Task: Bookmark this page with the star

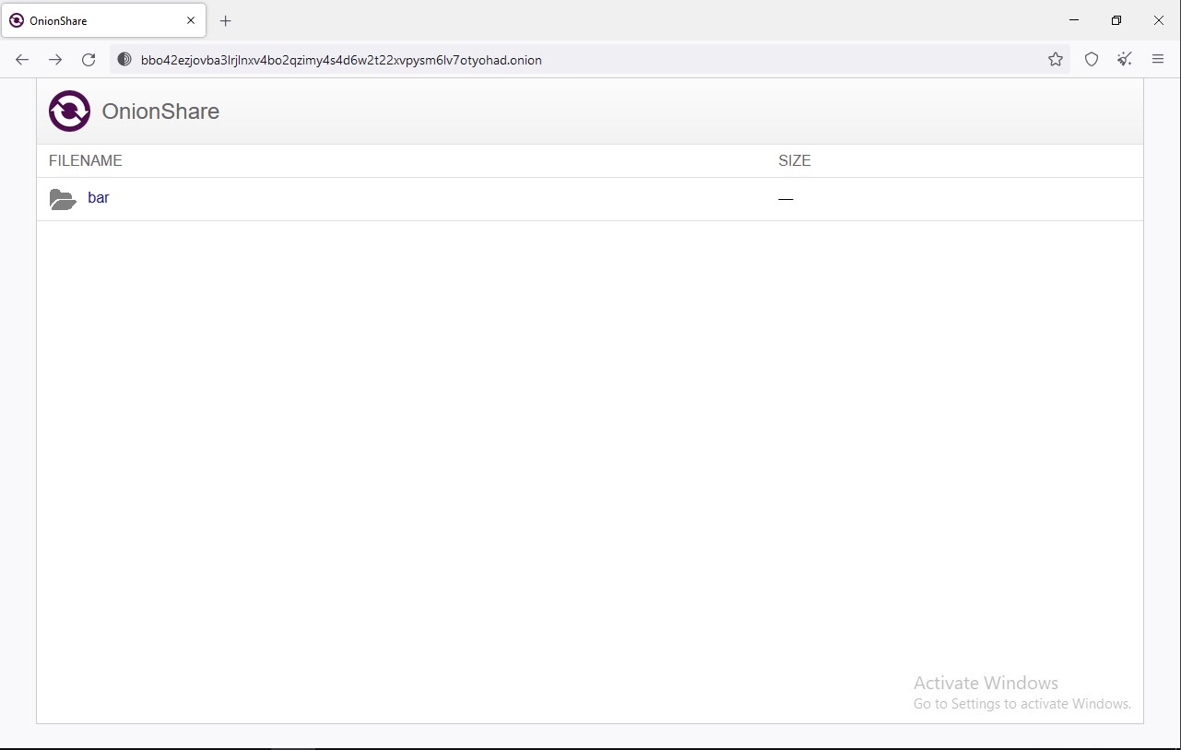Action: pyautogui.click(x=1056, y=60)
